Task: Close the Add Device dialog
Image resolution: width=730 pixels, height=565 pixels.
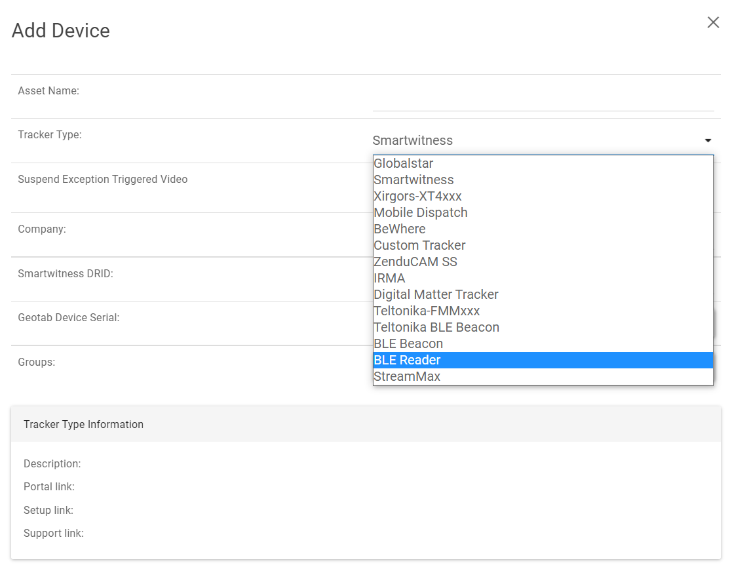Action: [x=713, y=22]
